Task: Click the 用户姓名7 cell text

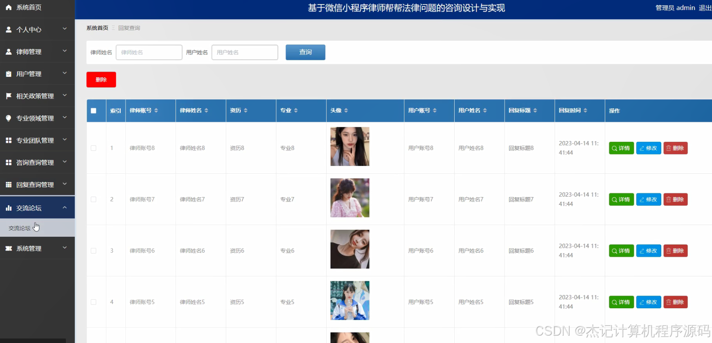Action: 471,200
